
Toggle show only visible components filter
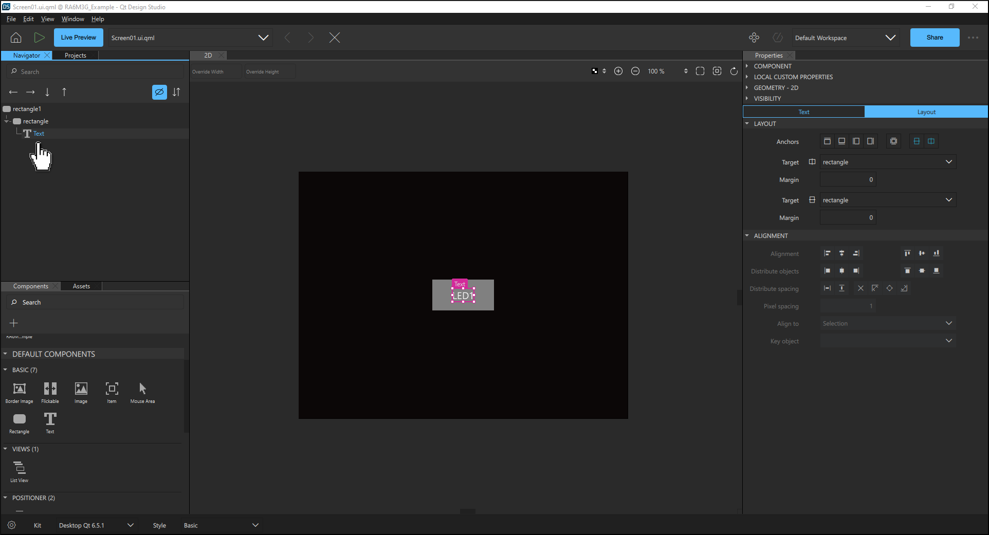[x=159, y=92]
